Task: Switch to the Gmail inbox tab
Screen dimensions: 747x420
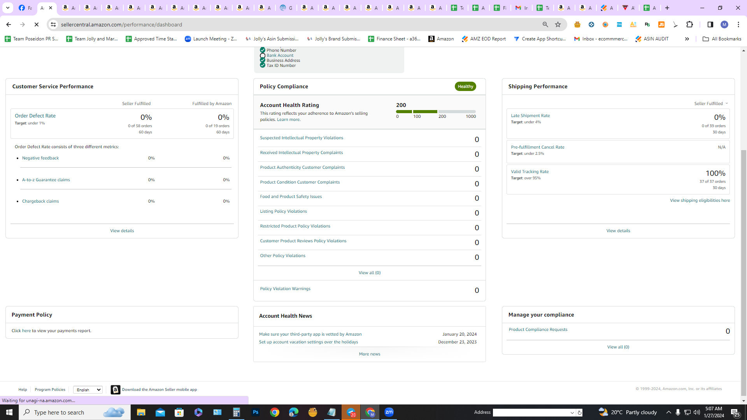Action: 521,8
